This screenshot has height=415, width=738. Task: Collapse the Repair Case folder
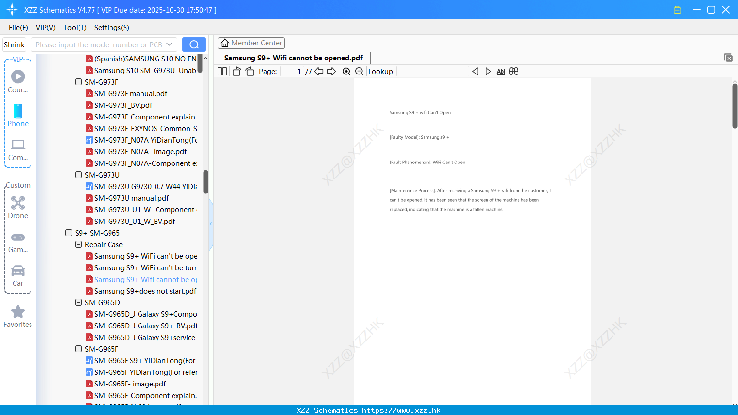pyautogui.click(x=79, y=245)
